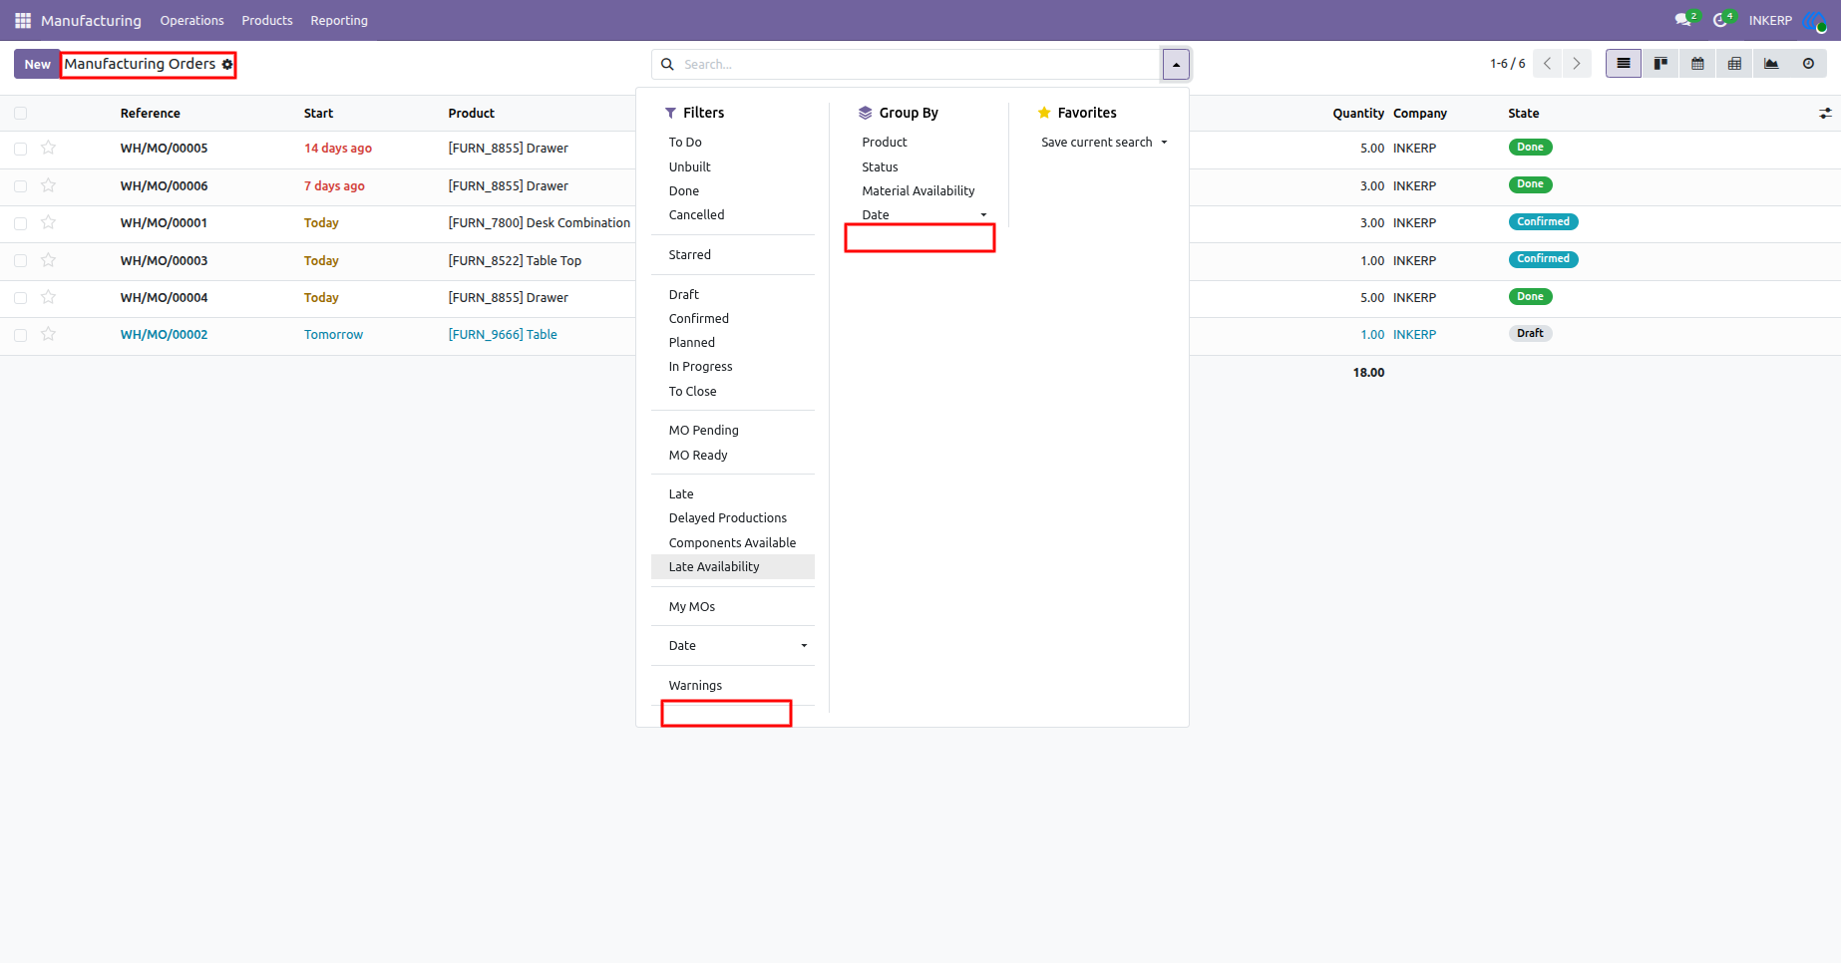The height and width of the screenshot is (963, 1841).
Task: Switch to activity view
Action: [x=1808, y=64]
